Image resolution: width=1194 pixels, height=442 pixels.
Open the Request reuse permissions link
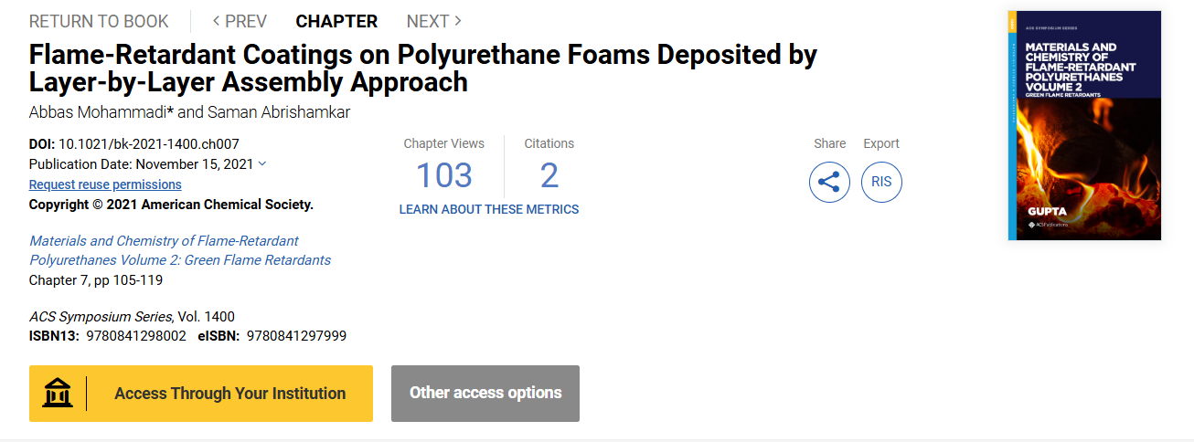coord(105,184)
